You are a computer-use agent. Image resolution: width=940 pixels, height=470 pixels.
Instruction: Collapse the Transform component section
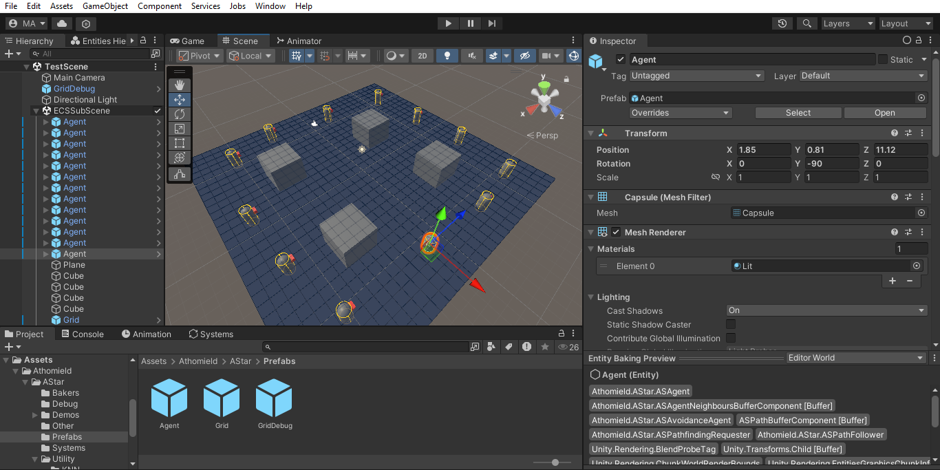pos(590,133)
